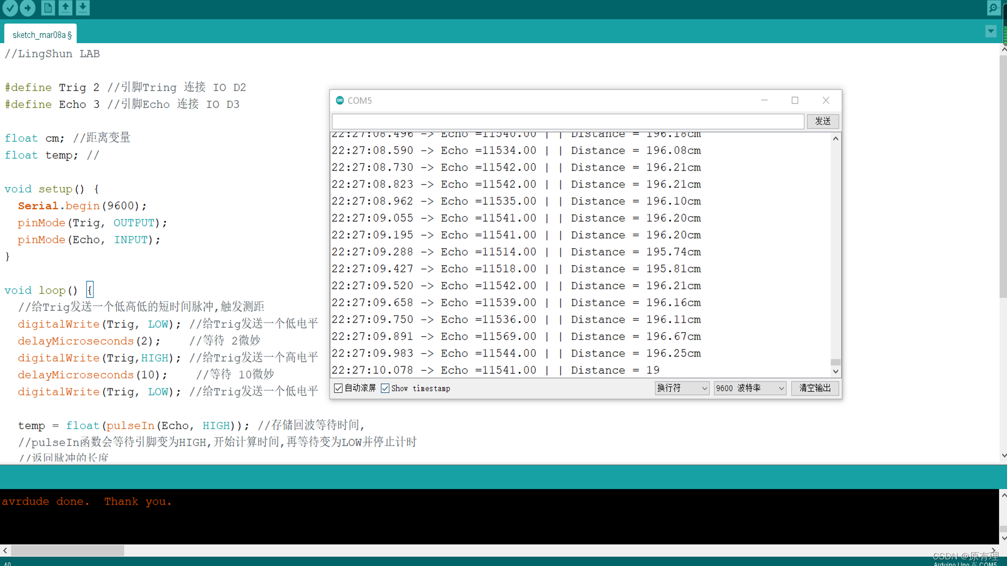The width and height of the screenshot is (1007, 566).
Task: Open a sketch using the Open icon
Action: 65,8
